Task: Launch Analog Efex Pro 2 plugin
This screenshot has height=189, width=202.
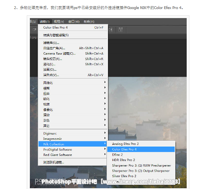Action: click(141, 144)
